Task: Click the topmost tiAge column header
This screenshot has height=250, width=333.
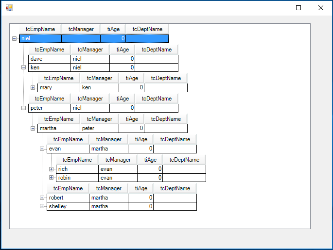Action: (x=113, y=29)
